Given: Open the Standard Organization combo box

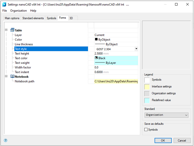Looking at the screenshot, I should [166, 115].
